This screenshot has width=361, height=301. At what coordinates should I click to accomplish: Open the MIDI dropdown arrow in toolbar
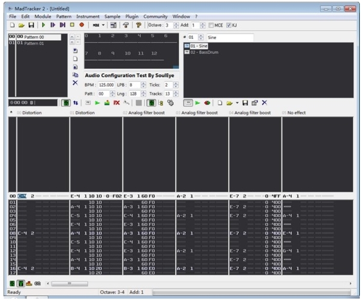(x=103, y=25)
